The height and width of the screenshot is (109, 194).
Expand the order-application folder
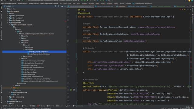pyautogui.click(x=8, y=16)
